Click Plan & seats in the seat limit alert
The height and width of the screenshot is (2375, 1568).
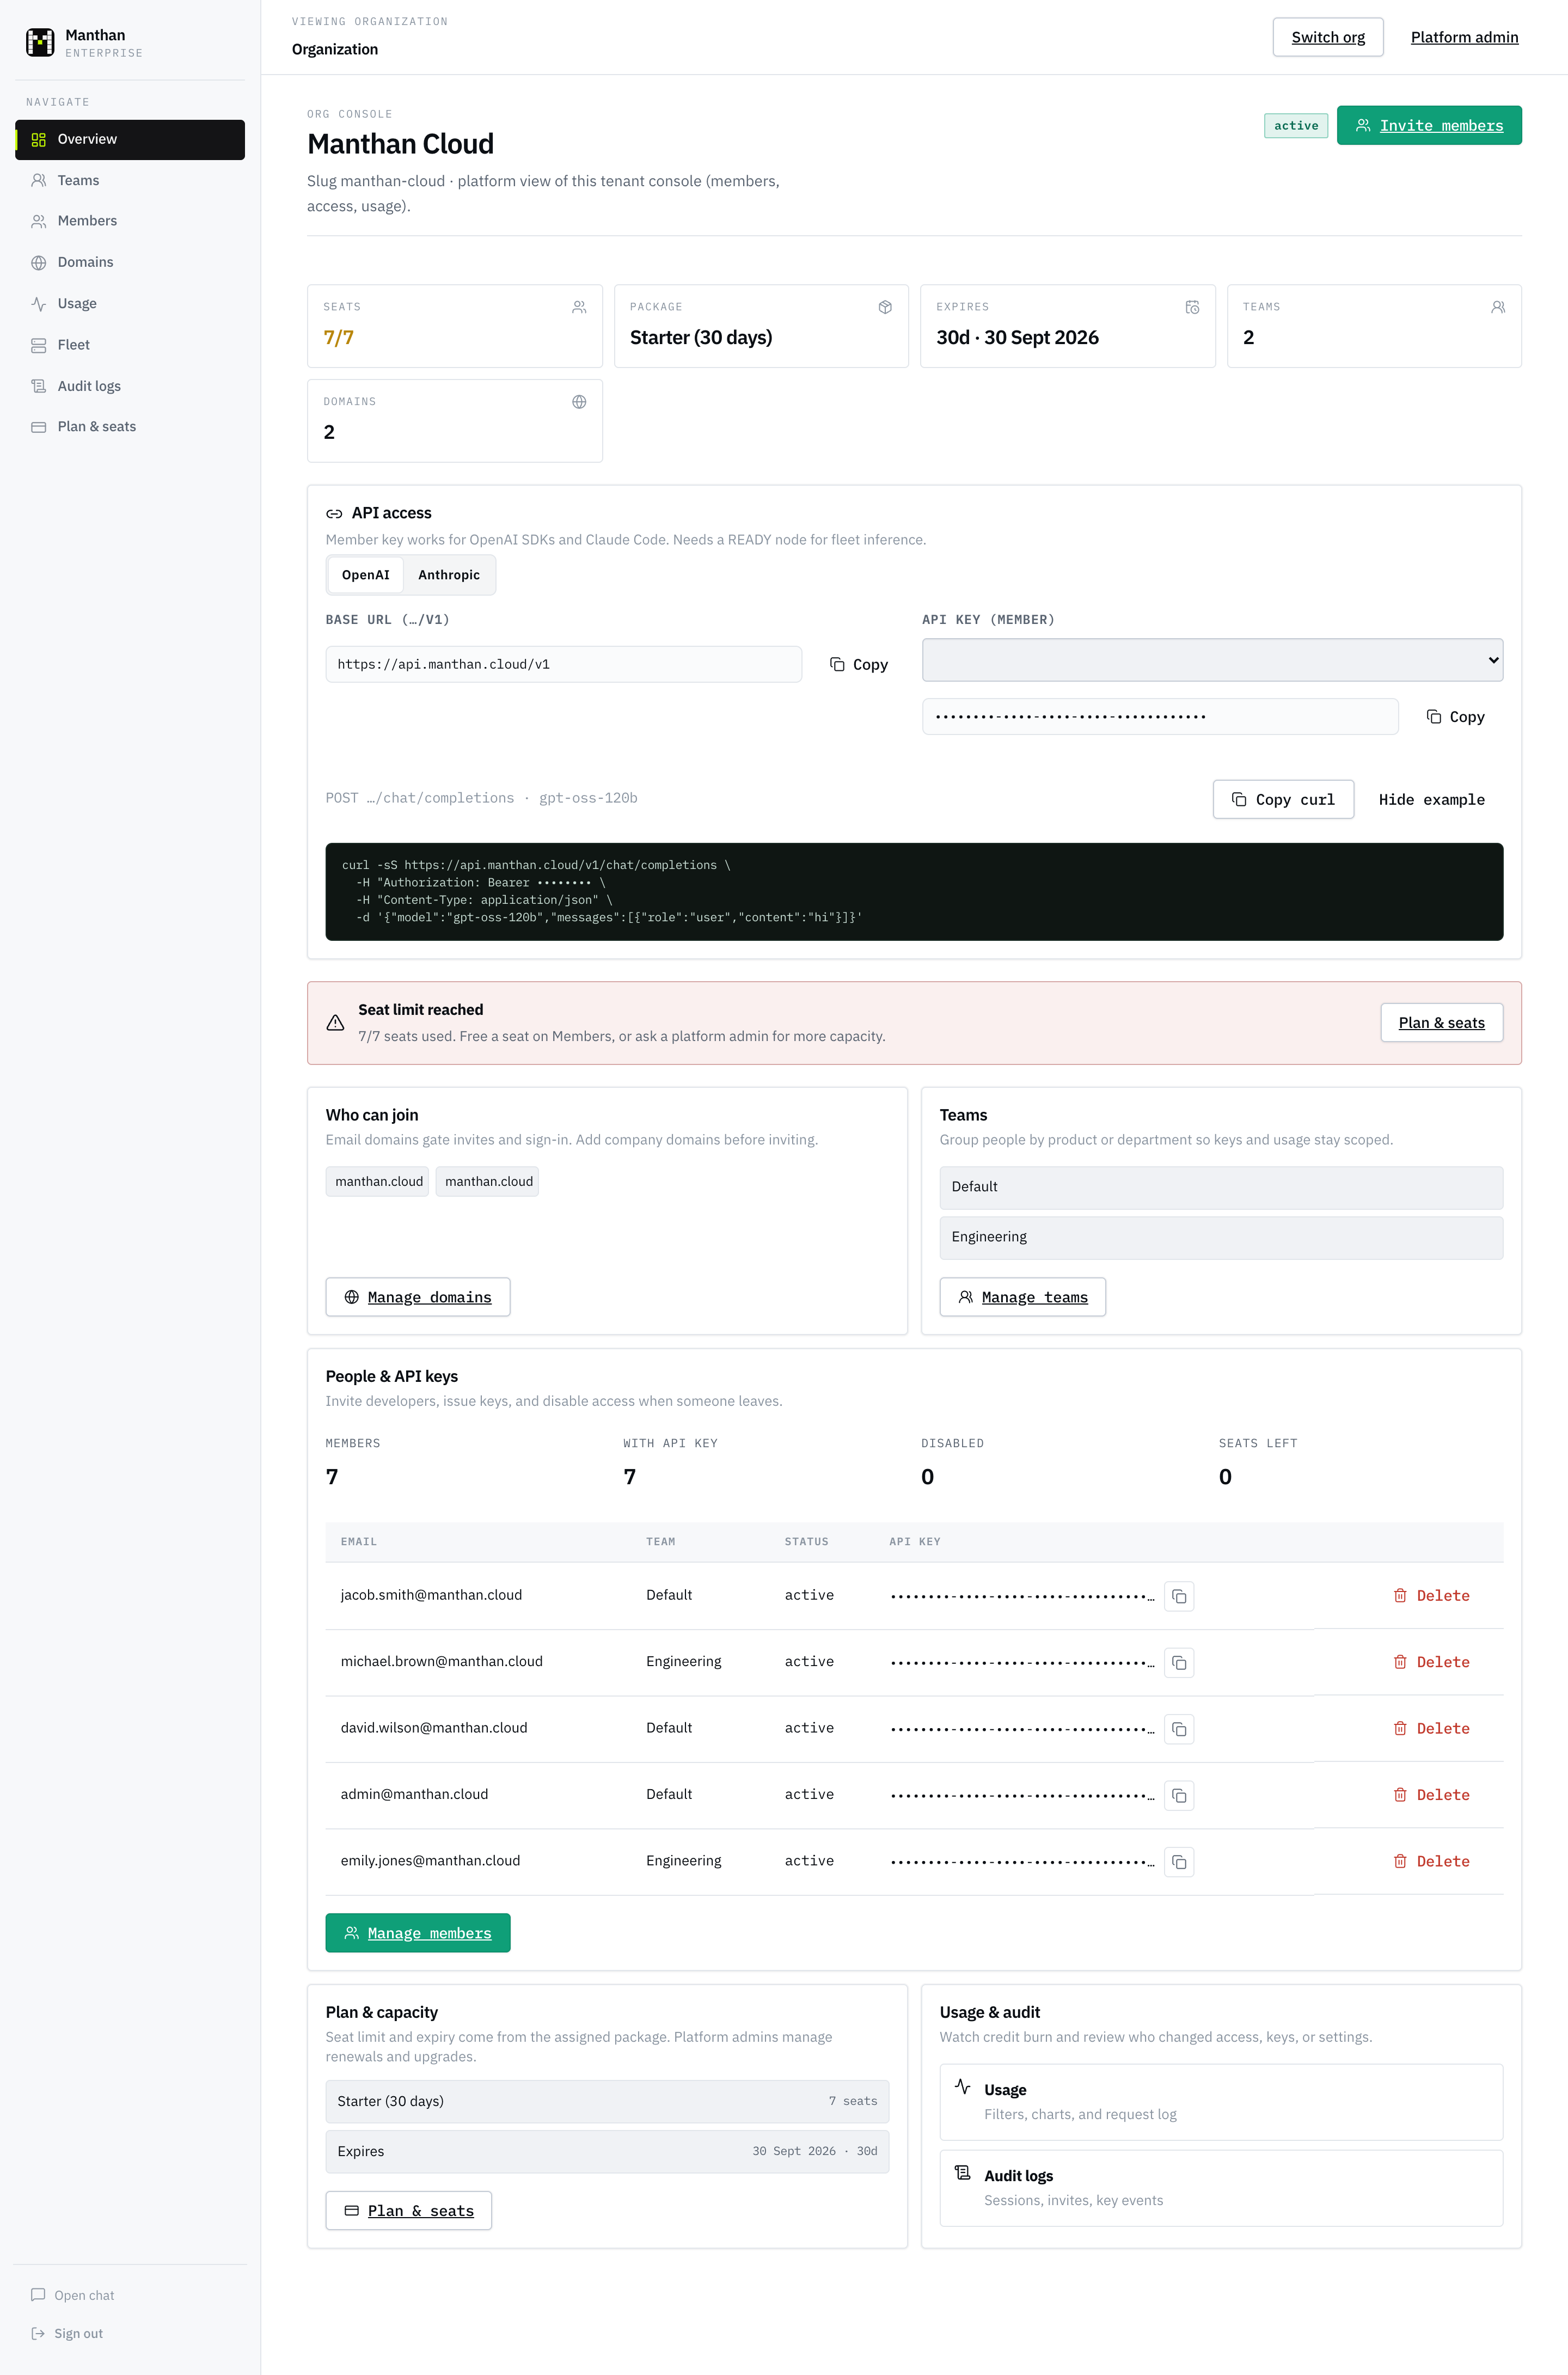coord(1441,1023)
